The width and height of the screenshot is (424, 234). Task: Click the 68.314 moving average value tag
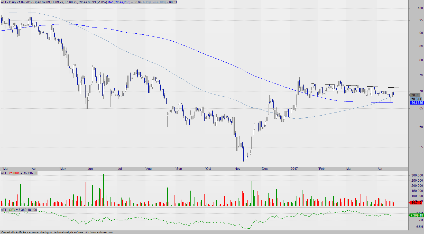pos(416,99)
